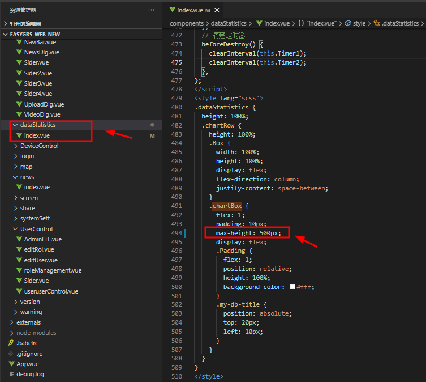426x382 pixels.
Task: Close the index.vue editor tab
Action: click(x=217, y=10)
